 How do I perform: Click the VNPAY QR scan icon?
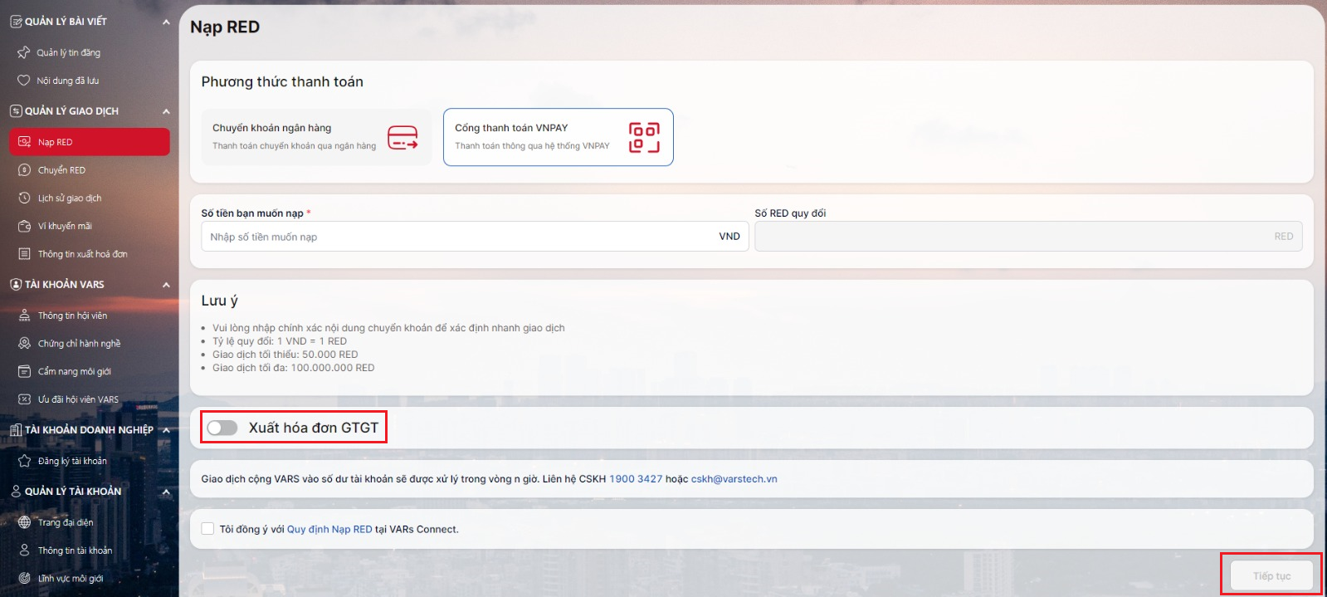644,137
